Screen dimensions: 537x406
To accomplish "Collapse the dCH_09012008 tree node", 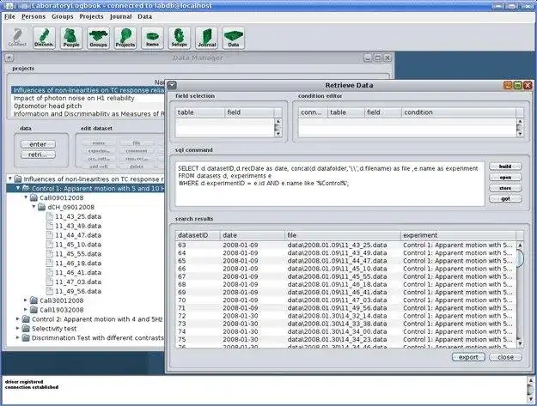I will tap(34, 207).
